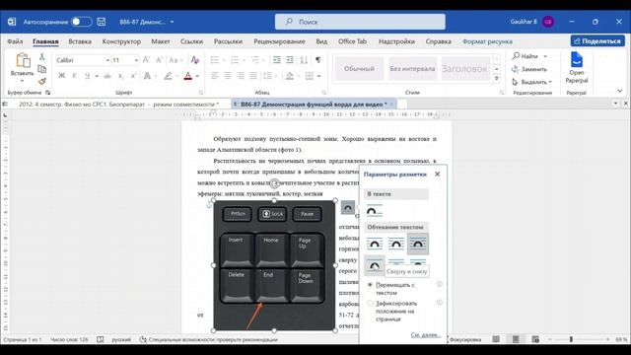This screenshot has height=355, width=631.
Task: Switch to the Конструктор tab
Action: (x=121, y=41)
